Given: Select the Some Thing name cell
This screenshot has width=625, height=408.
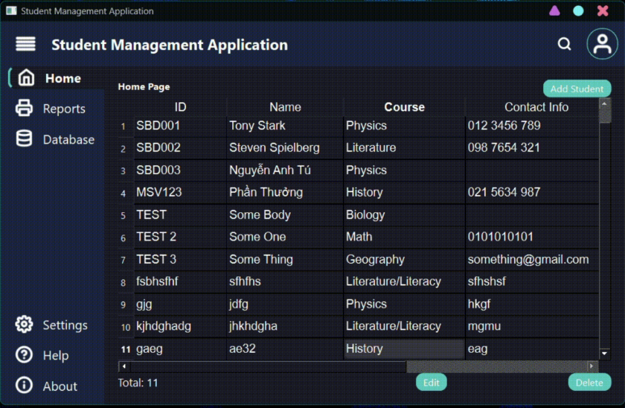Looking at the screenshot, I should point(285,260).
